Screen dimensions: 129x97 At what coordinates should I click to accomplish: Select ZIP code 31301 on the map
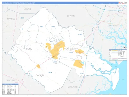coord(55,62)
